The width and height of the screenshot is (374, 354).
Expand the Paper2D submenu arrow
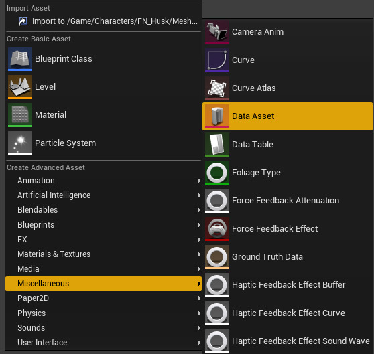199,298
